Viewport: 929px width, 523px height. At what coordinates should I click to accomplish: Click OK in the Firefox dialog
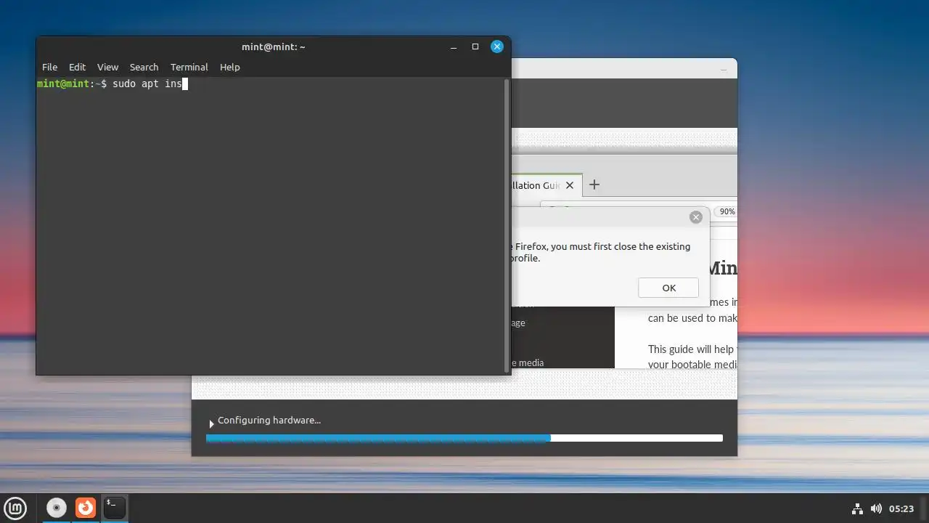tap(668, 288)
